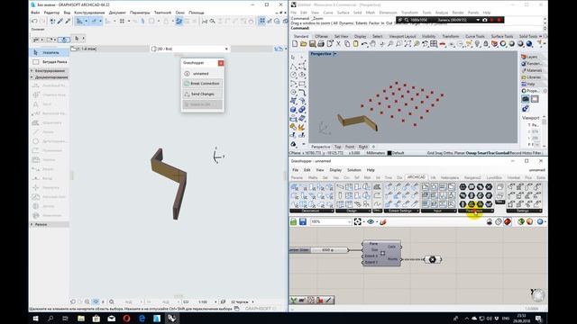Click the info icon beside unnamed in Grasshopper palette
Screen dimensions: 577x324
(x=187, y=74)
